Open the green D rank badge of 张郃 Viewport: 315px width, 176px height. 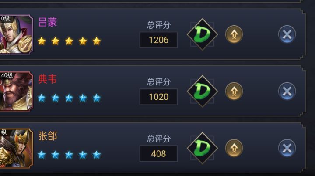(202, 148)
